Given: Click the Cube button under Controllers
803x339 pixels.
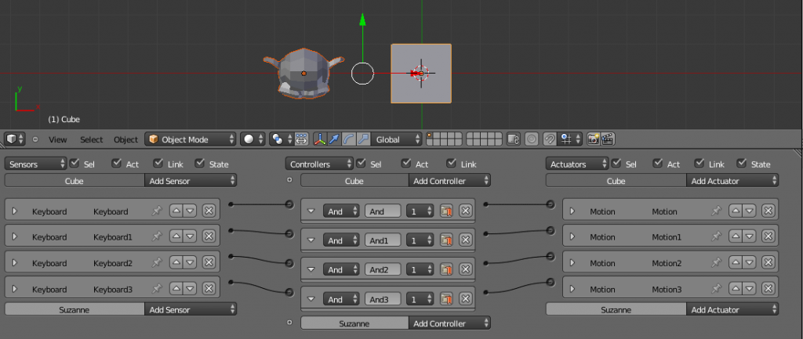Looking at the screenshot, I should (354, 181).
